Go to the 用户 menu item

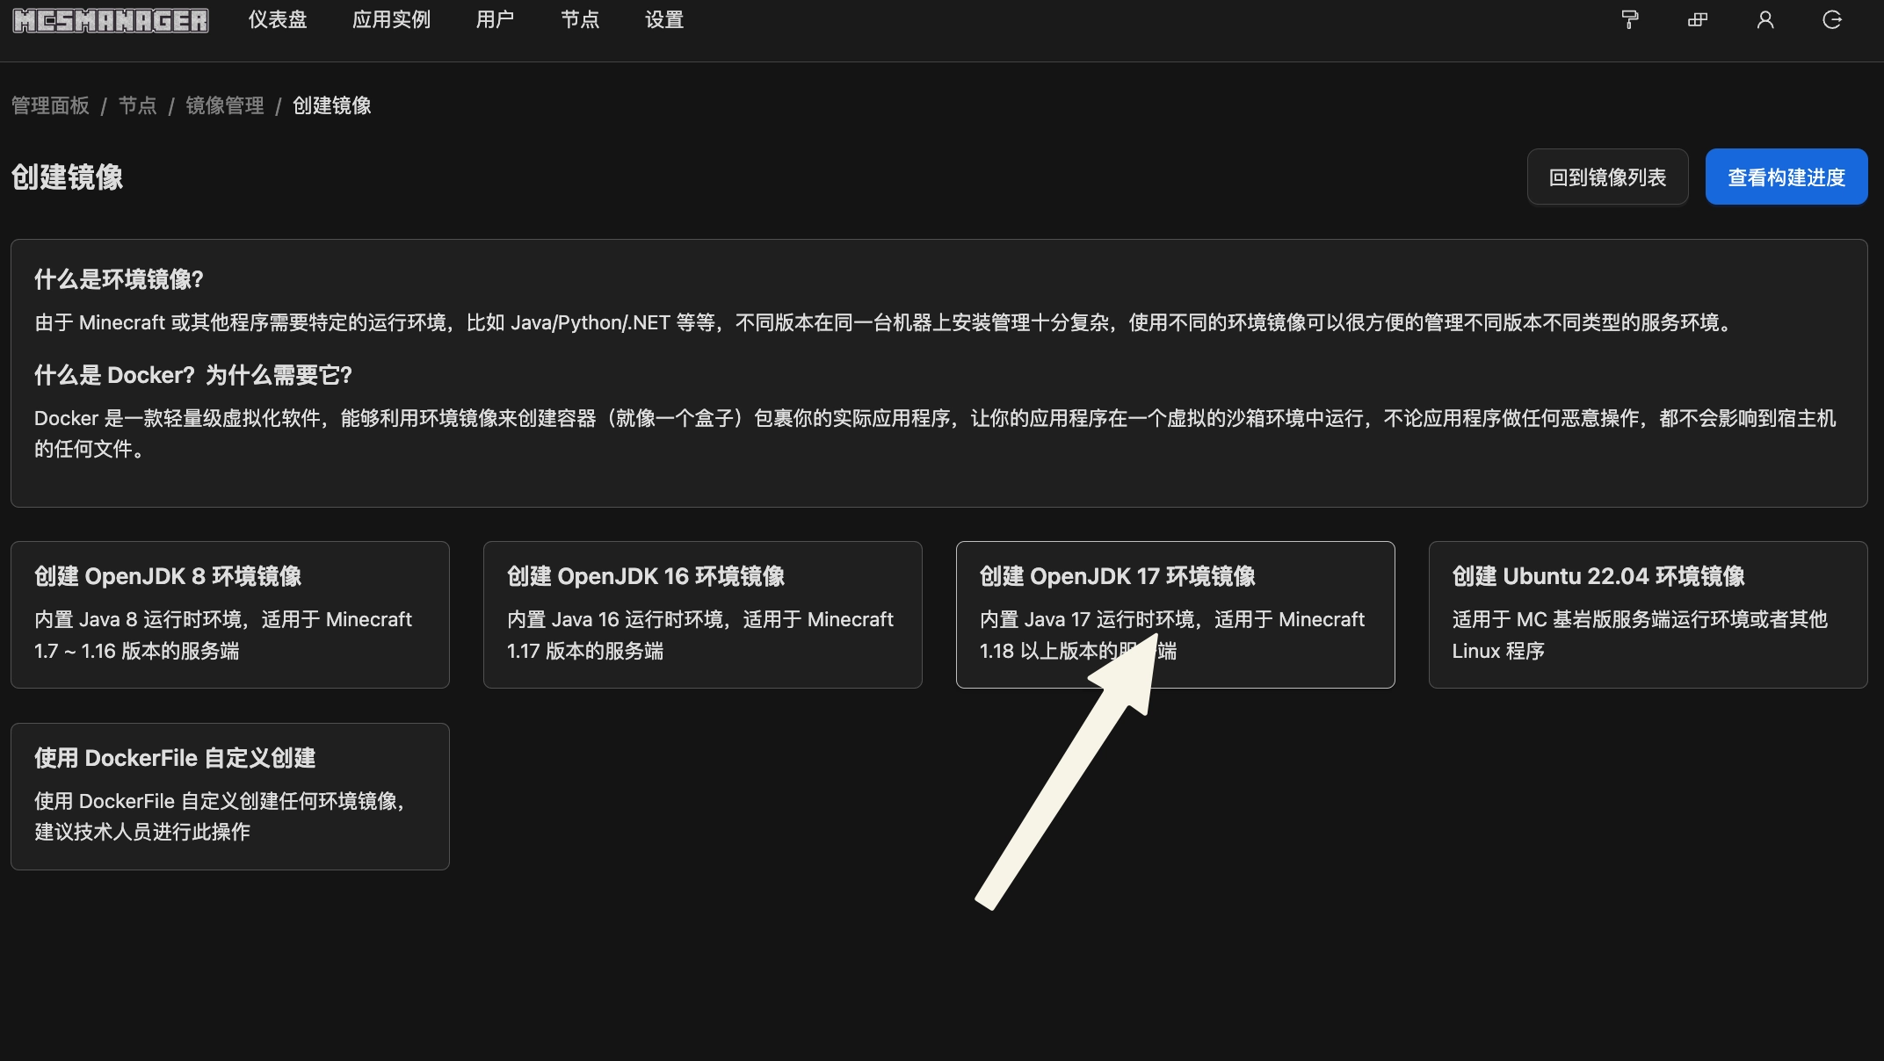click(x=495, y=20)
